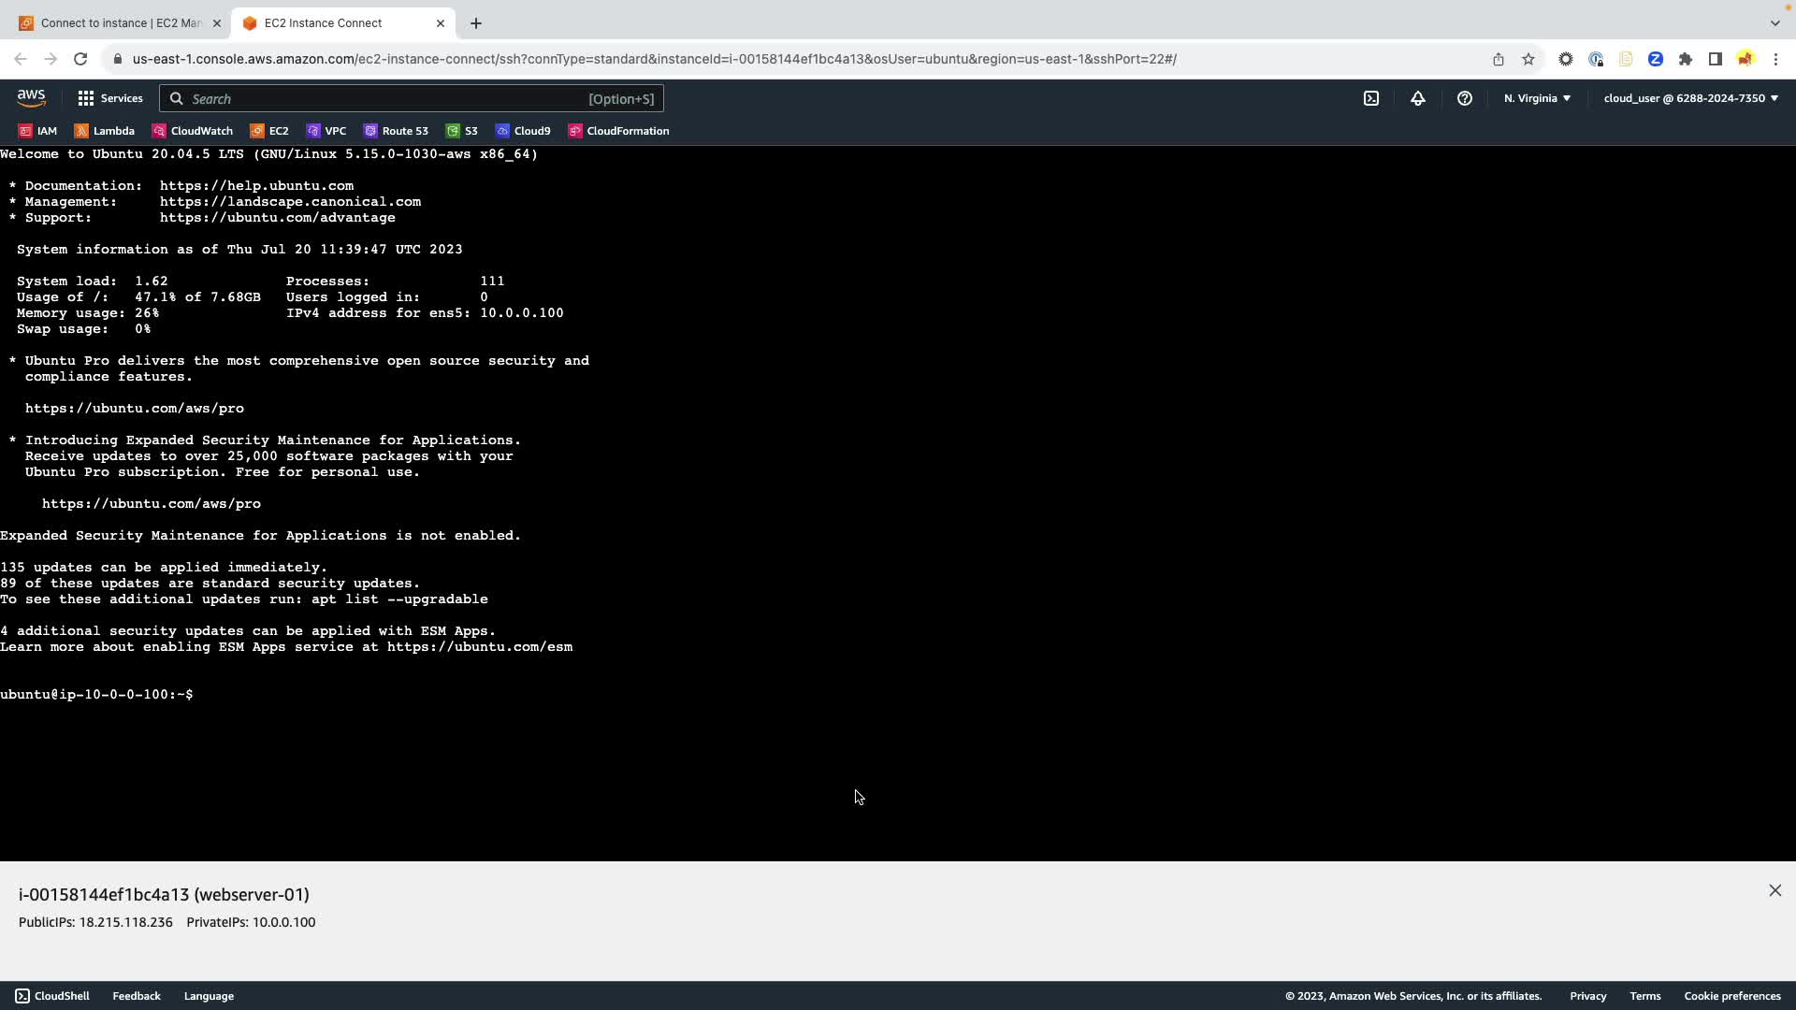Expand the N. Virginia region dropdown
The image size is (1796, 1010).
click(1537, 98)
